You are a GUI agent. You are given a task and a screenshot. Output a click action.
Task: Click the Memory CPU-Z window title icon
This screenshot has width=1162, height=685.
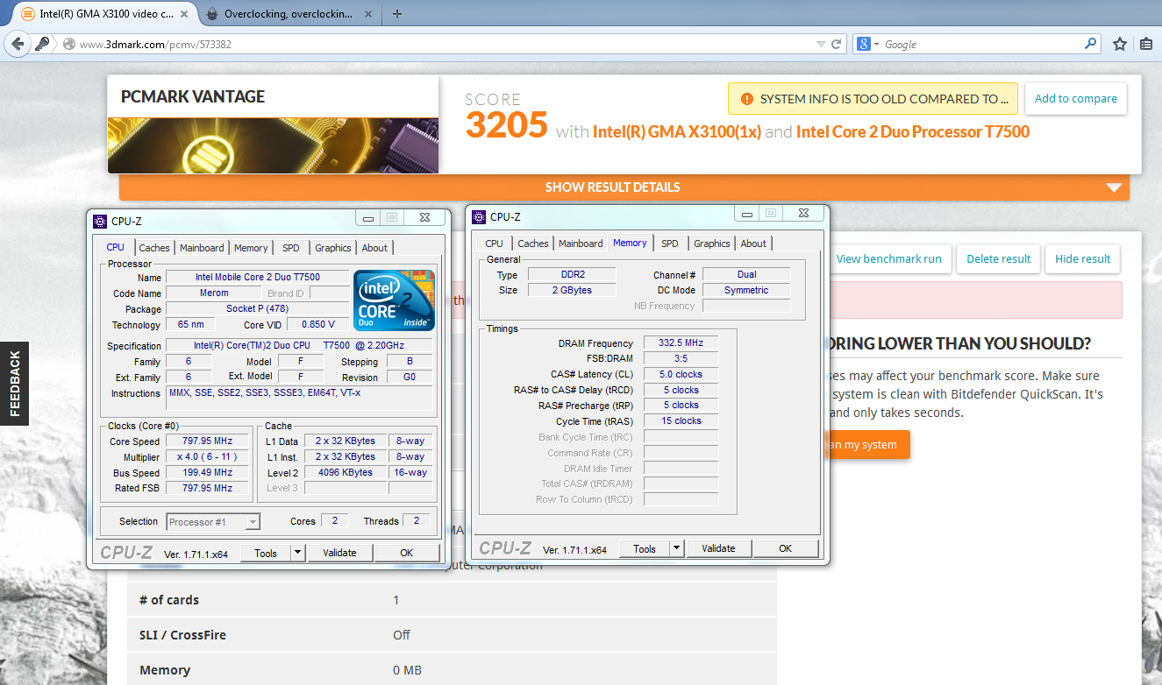(478, 216)
